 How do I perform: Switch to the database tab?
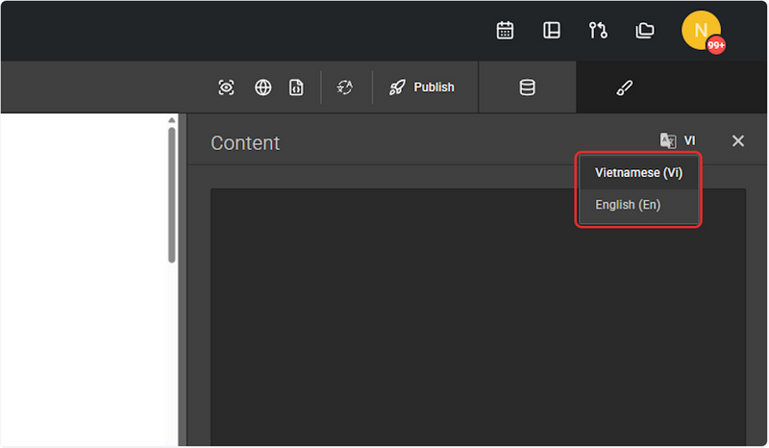[x=527, y=87]
